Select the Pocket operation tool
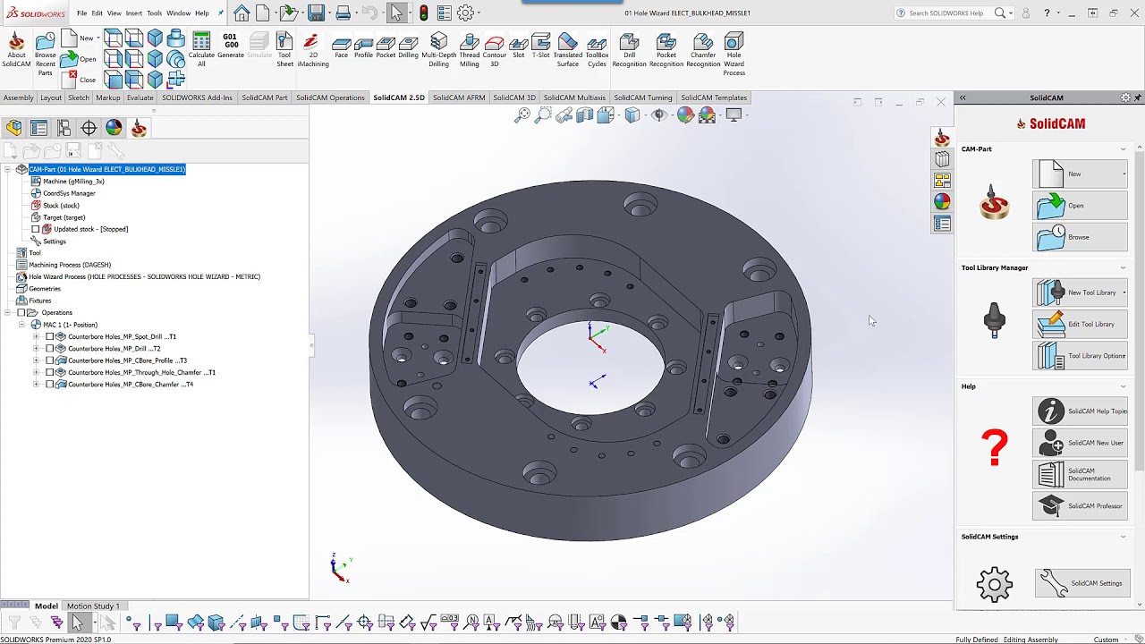The image size is (1145, 644). [386, 47]
